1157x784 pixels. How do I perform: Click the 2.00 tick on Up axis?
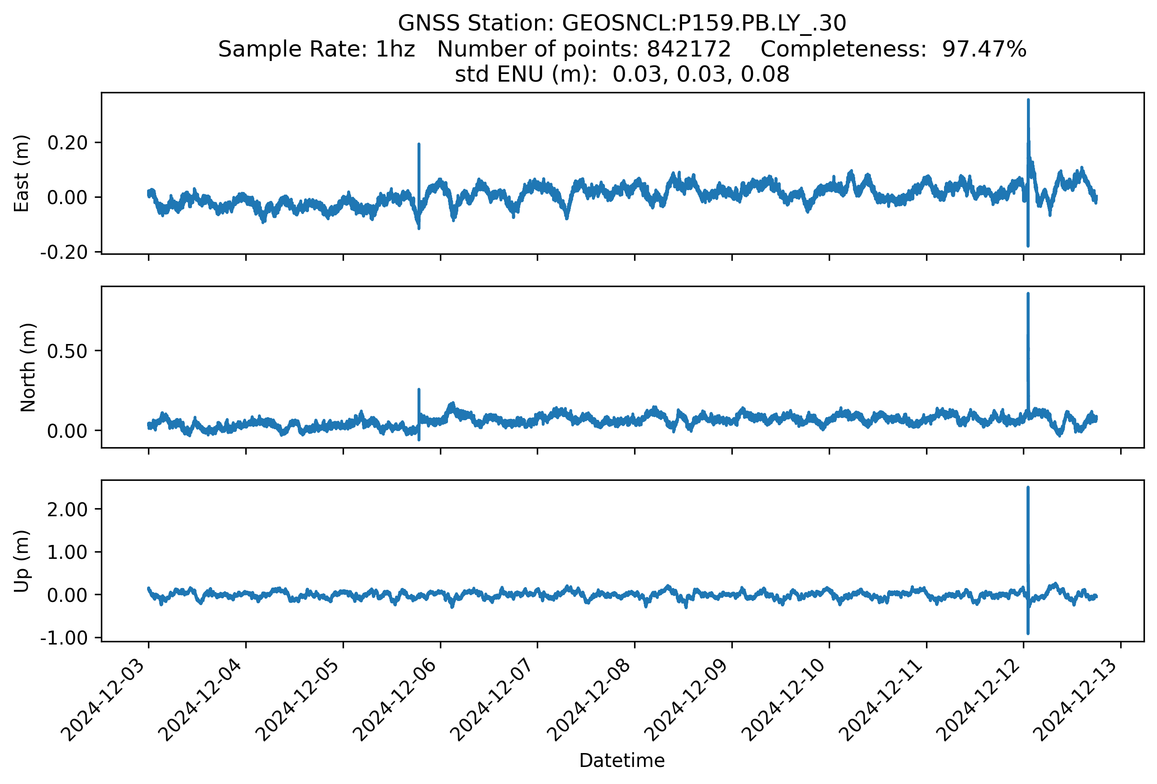[x=67, y=509]
